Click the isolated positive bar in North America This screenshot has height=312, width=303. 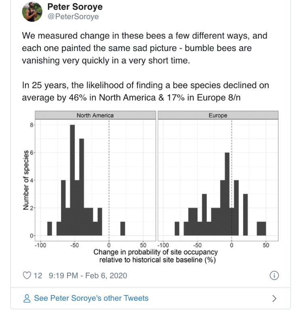point(123,228)
